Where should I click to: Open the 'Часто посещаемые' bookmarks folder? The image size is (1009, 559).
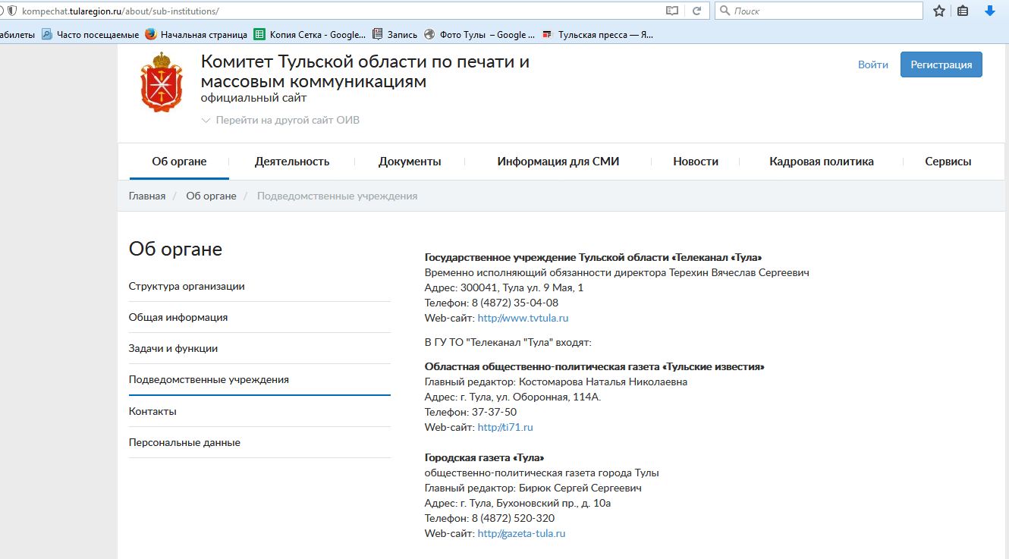pos(90,34)
